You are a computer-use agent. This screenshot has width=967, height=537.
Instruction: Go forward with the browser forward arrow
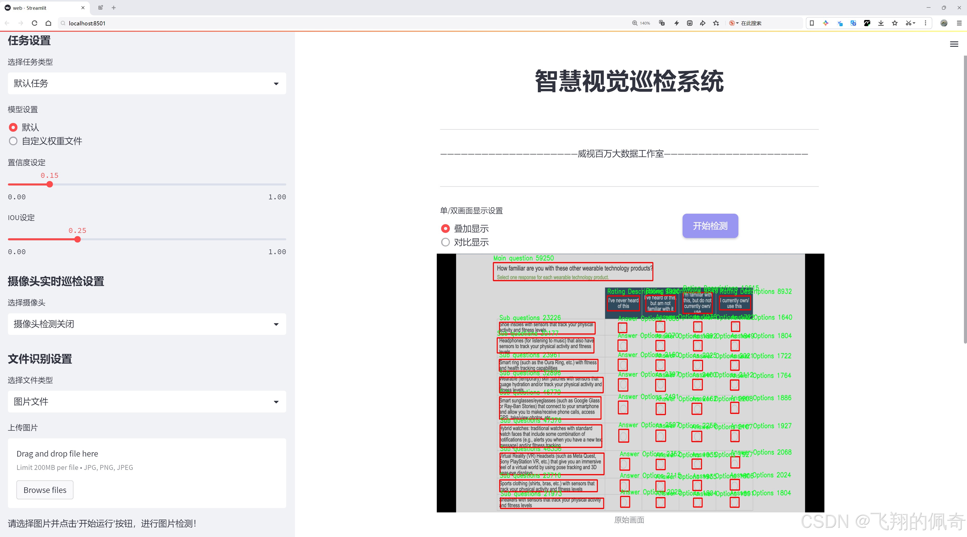coord(21,23)
